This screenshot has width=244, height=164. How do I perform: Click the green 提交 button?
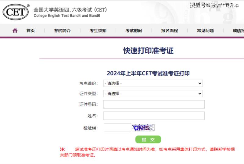click(148, 139)
